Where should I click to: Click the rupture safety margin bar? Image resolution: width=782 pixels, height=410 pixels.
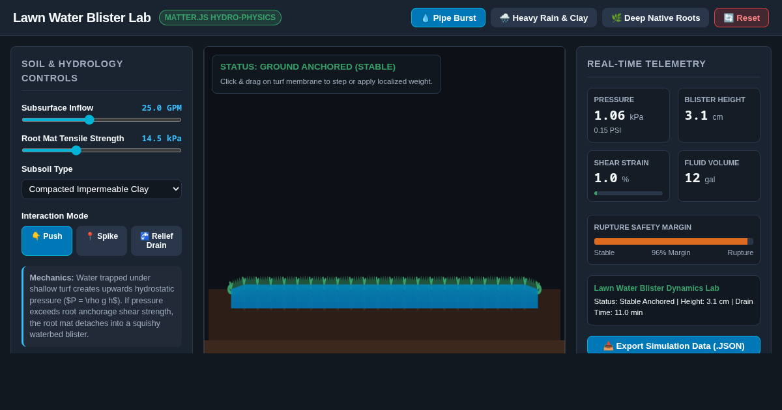[674, 241]
